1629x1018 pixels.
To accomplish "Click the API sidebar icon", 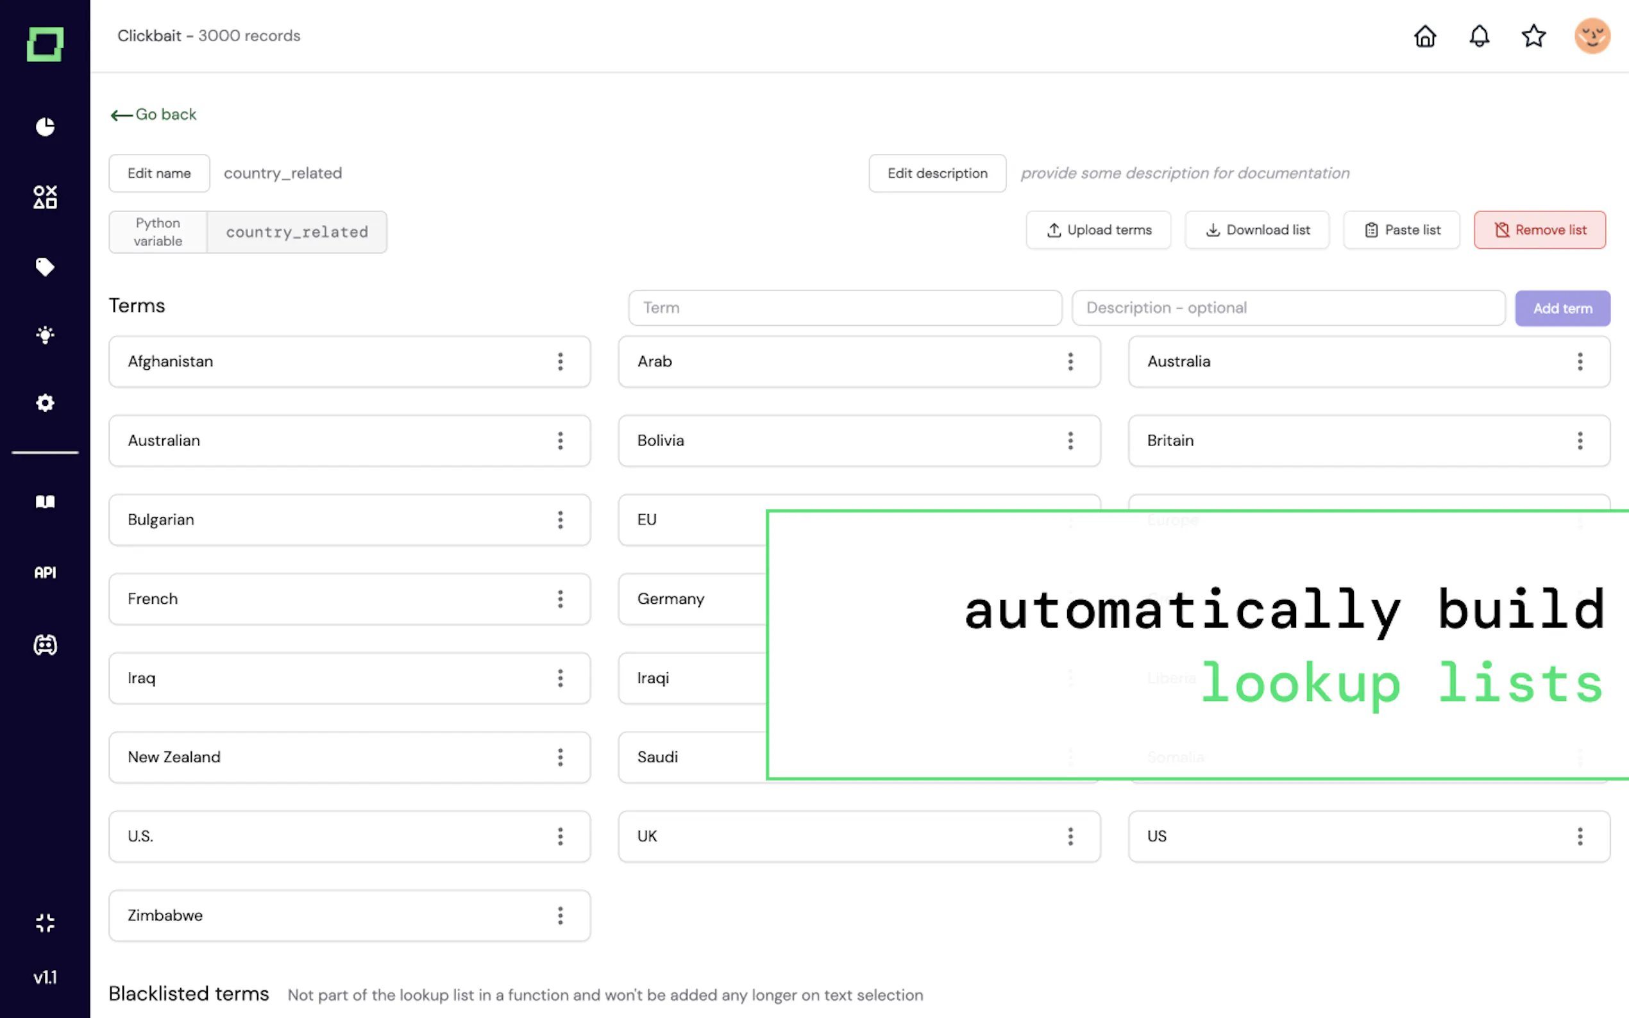I will click(x=45, y=572).
